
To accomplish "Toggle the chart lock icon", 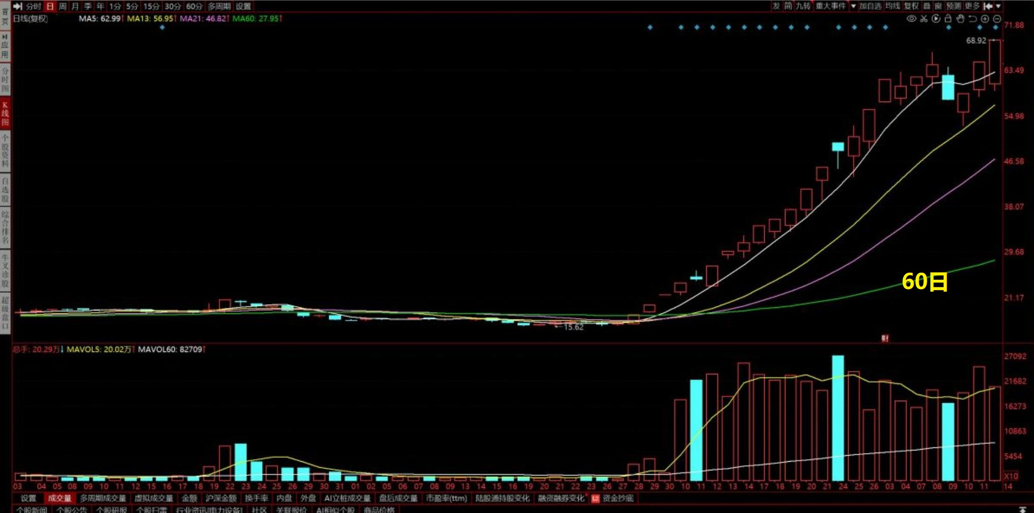I will point(948,19).
